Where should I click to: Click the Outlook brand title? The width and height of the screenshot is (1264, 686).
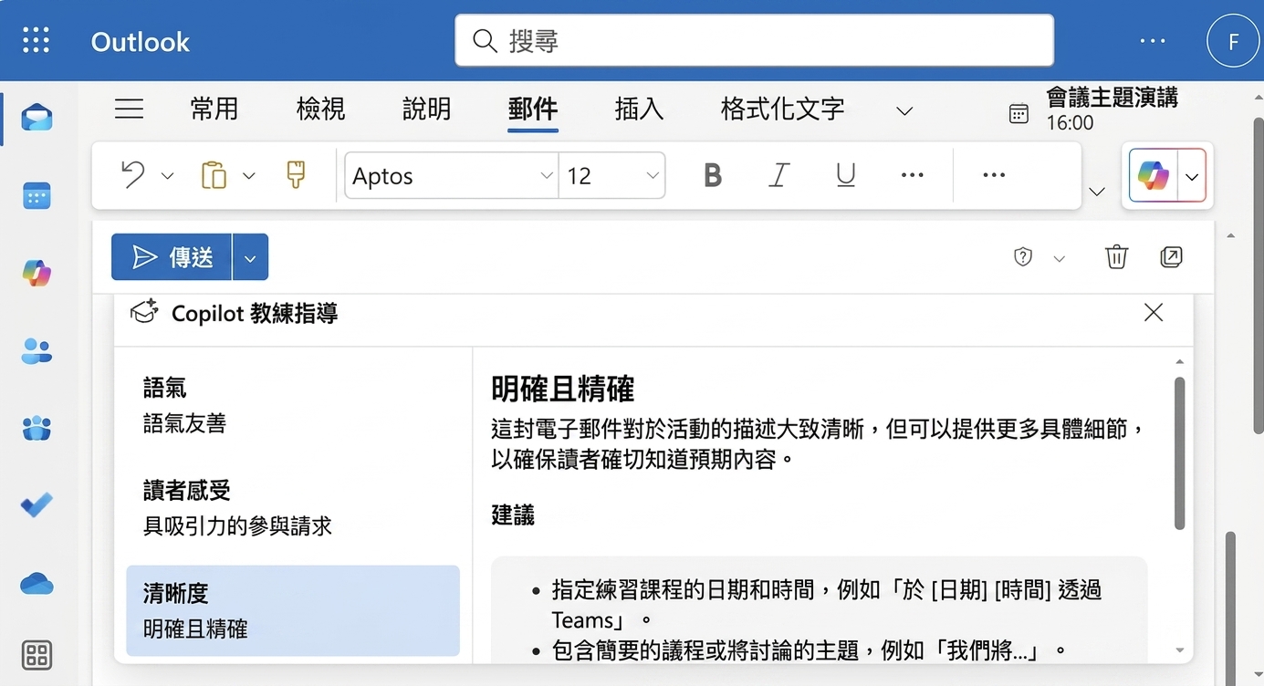click(x=141, y=42)
